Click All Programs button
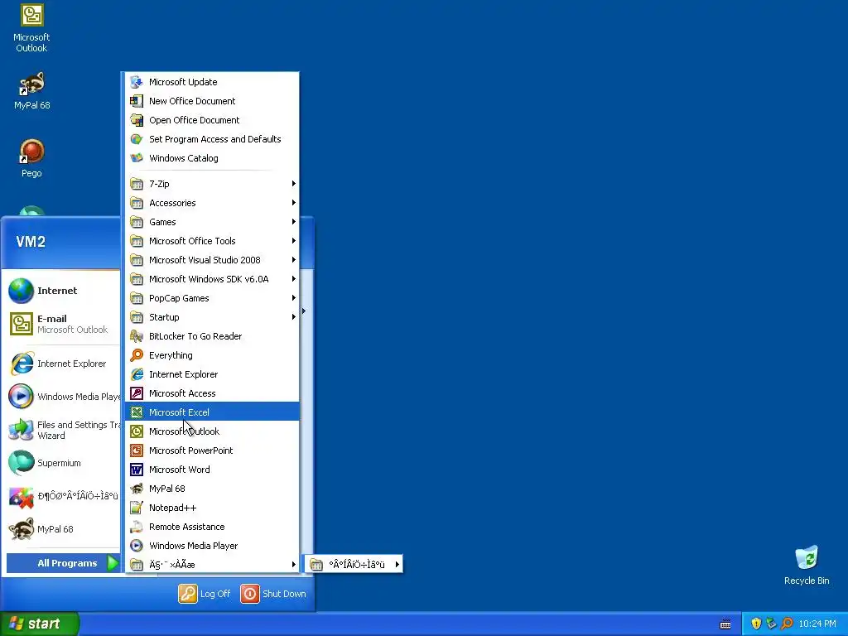Viewport: 848px width, 636px height. (x=63, y=563)
